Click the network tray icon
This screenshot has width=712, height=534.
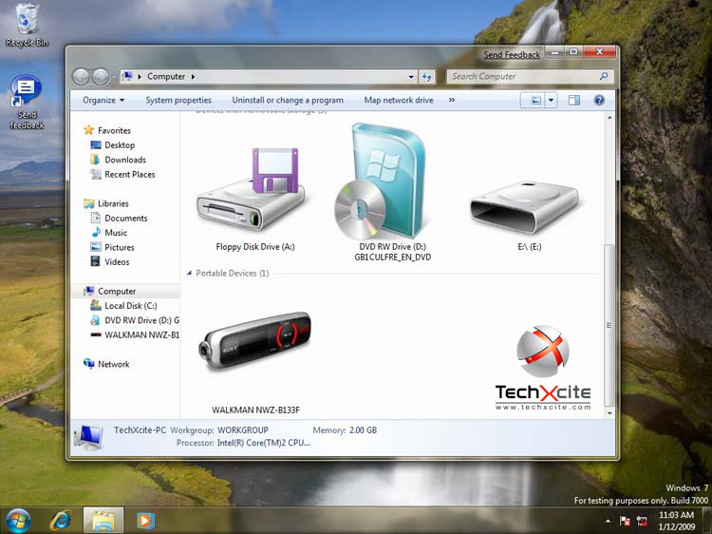click(x=642, y=521)
